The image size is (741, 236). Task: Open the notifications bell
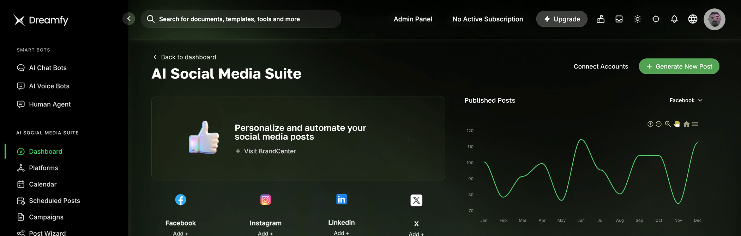(674, 19)
